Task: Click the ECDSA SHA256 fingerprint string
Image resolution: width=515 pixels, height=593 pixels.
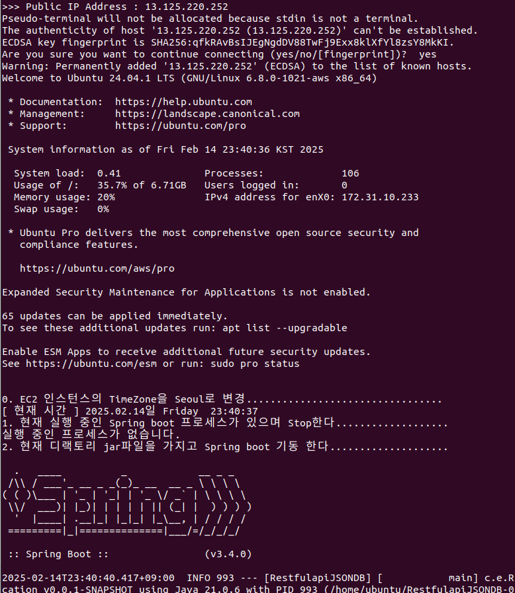Action: point(299,42)
